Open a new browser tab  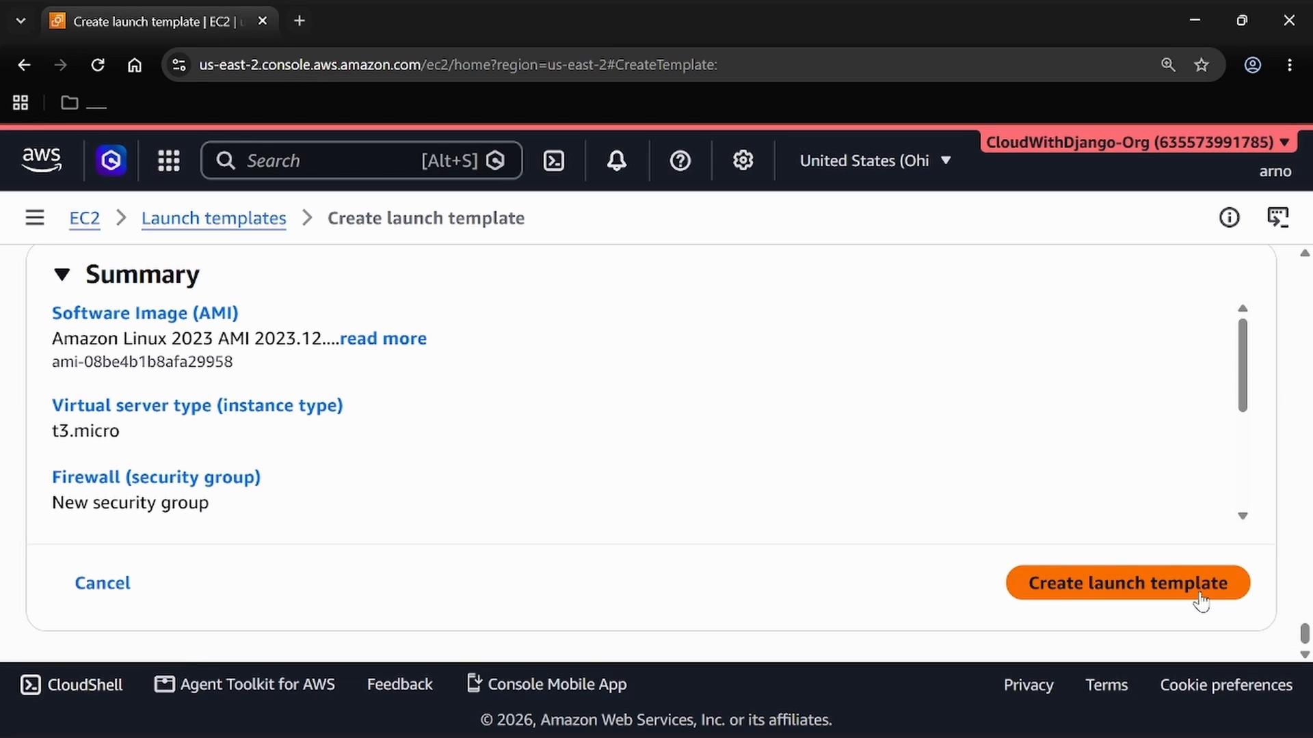[299, 21]
